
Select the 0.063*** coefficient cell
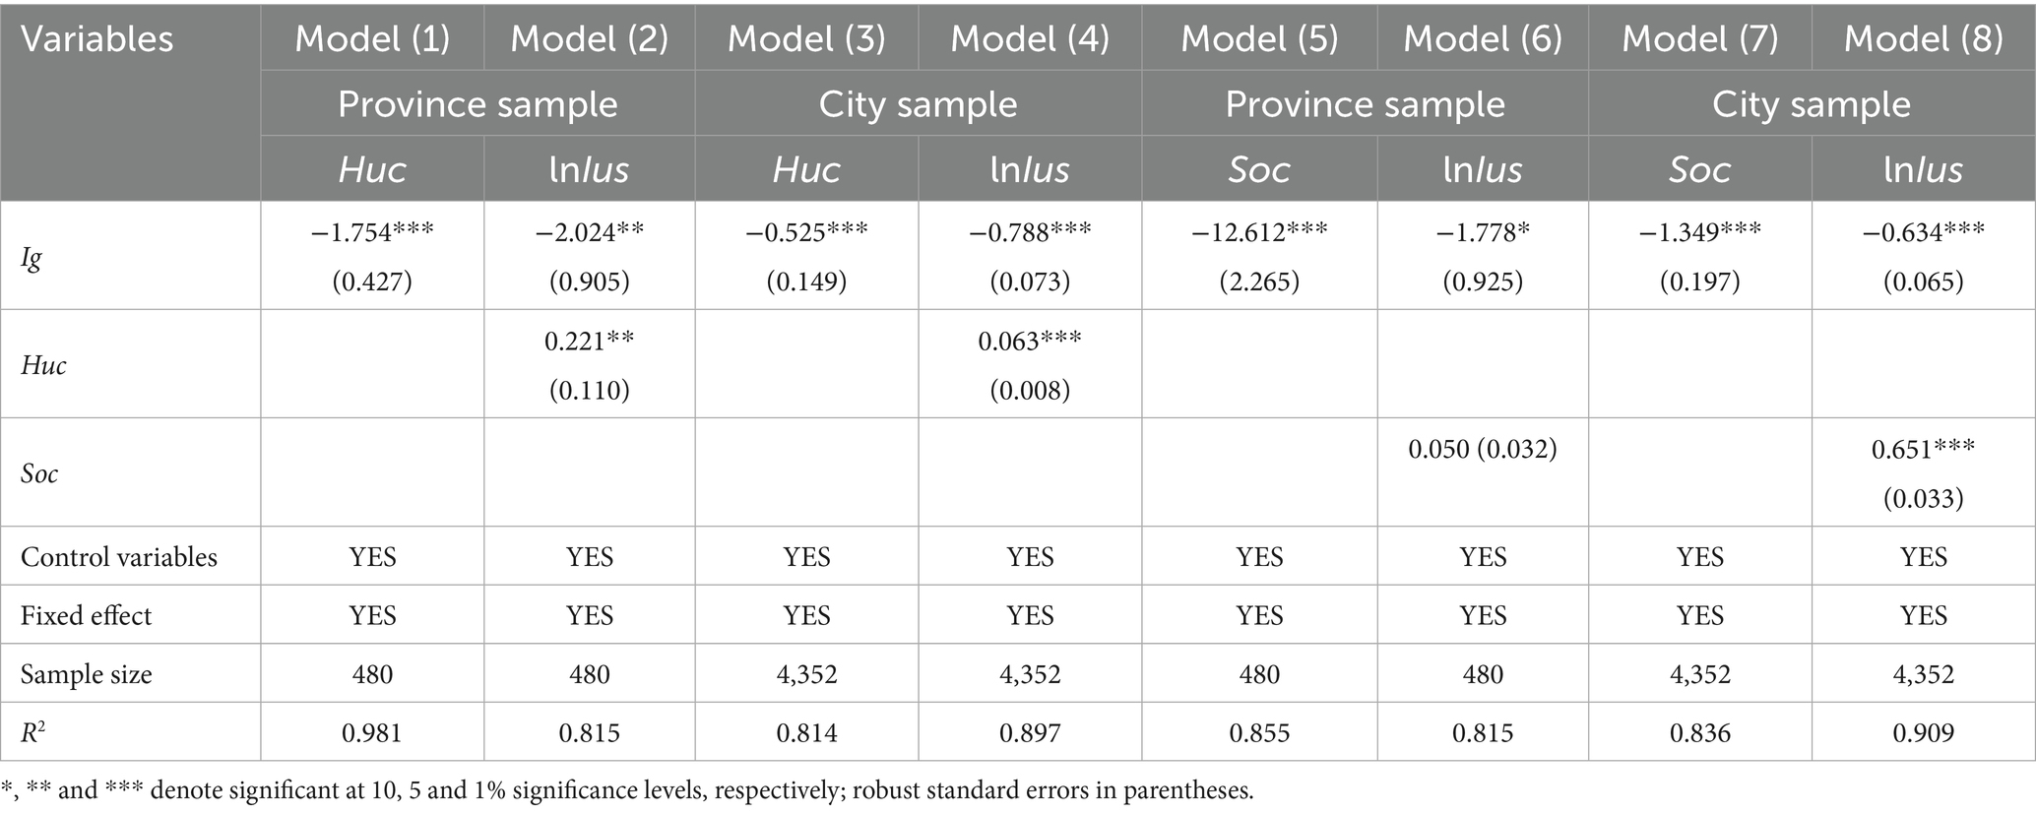pos(1030,342)
